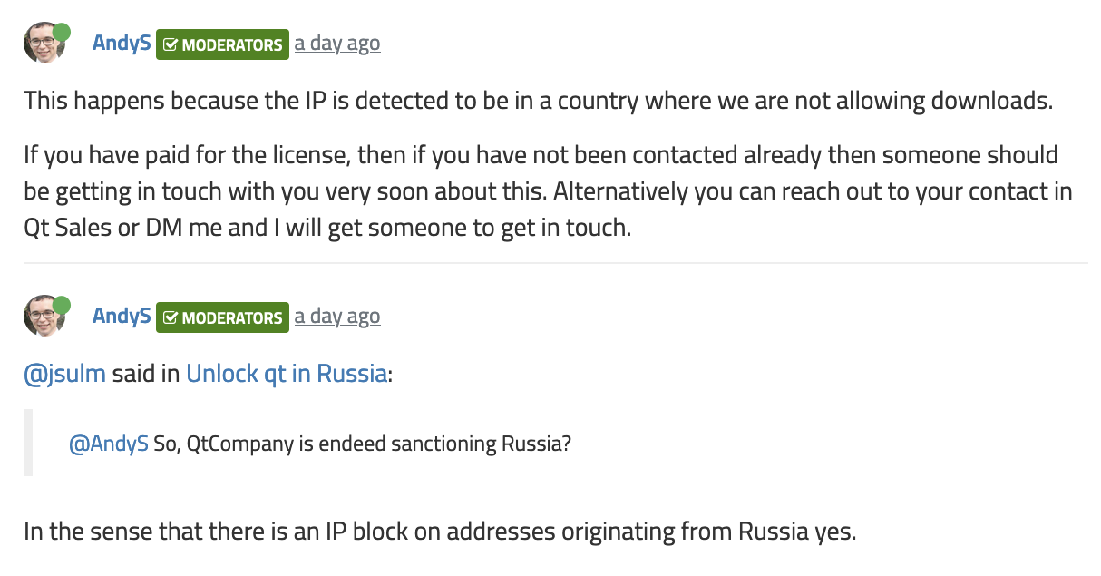This screenshot has width=1101, height=576.
Task: Click the checkmark icon in second Moderators badge
Action: click(170, 317)
